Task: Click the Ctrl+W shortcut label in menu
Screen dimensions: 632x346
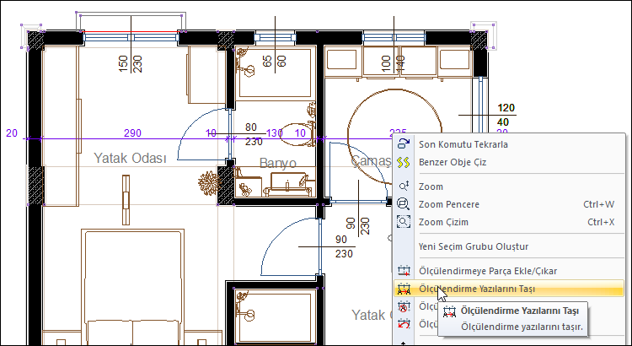Action: [598, 204]
